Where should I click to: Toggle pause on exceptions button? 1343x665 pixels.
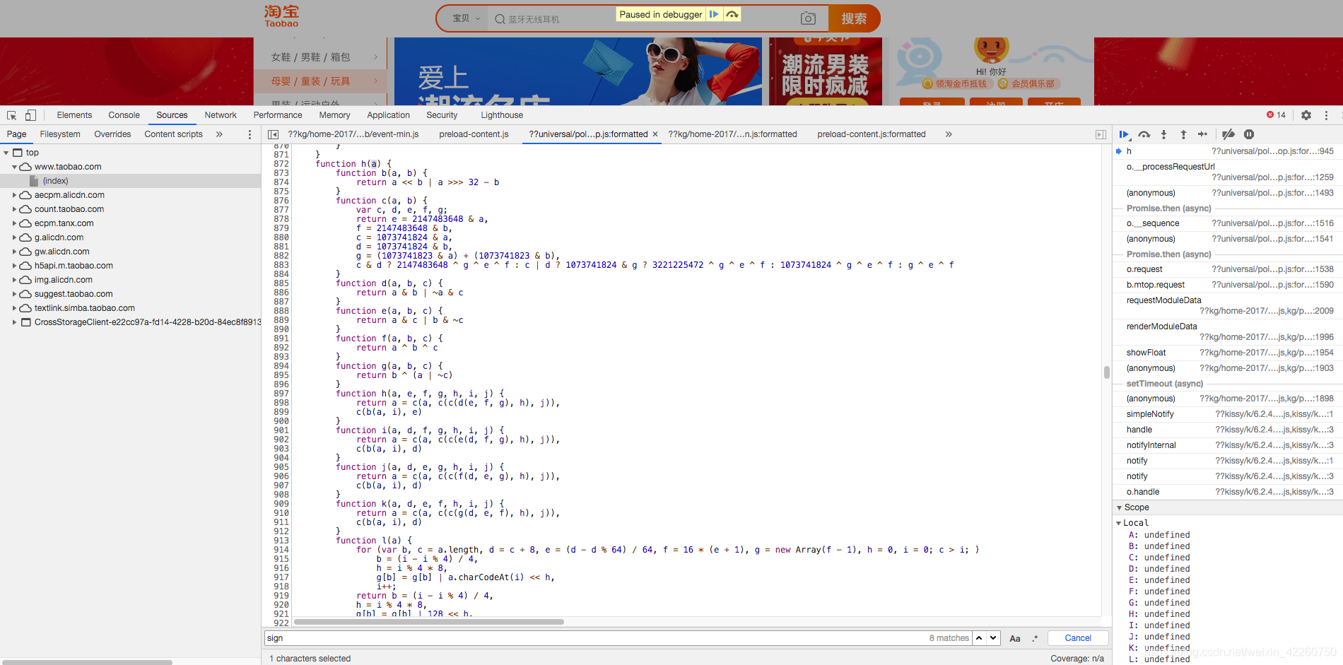(1249, 134)
